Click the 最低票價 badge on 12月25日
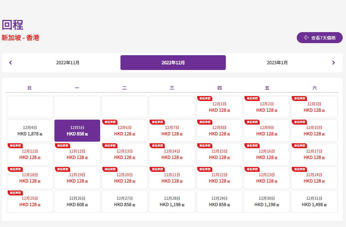Screen dimensions: 346x227 coord(15,193)
